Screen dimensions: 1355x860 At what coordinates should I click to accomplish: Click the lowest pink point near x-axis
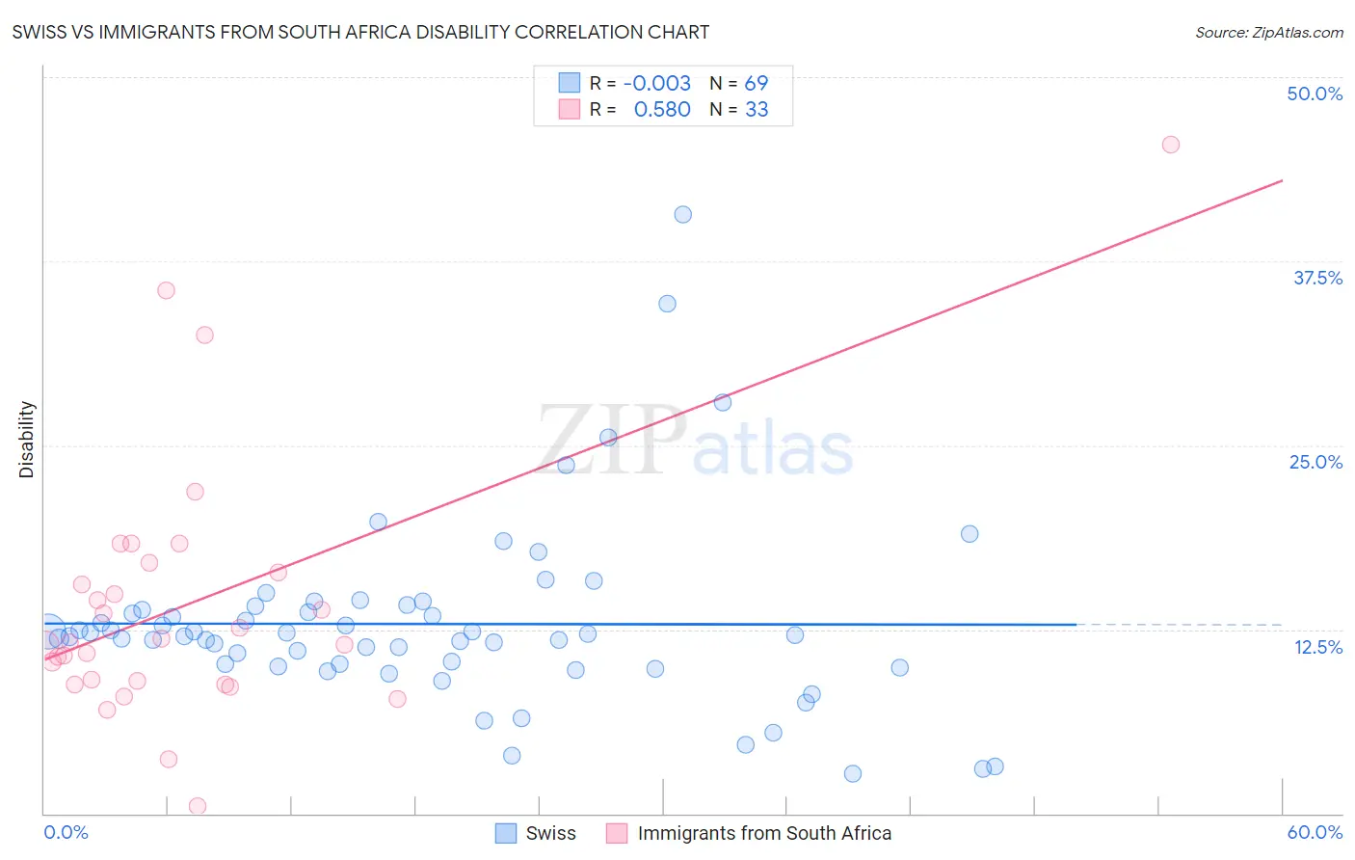(198, 806)
